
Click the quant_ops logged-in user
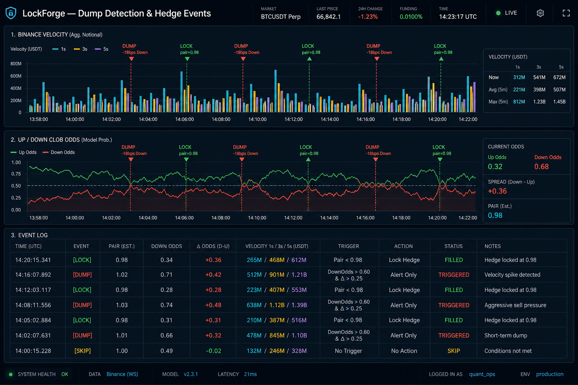482,374
